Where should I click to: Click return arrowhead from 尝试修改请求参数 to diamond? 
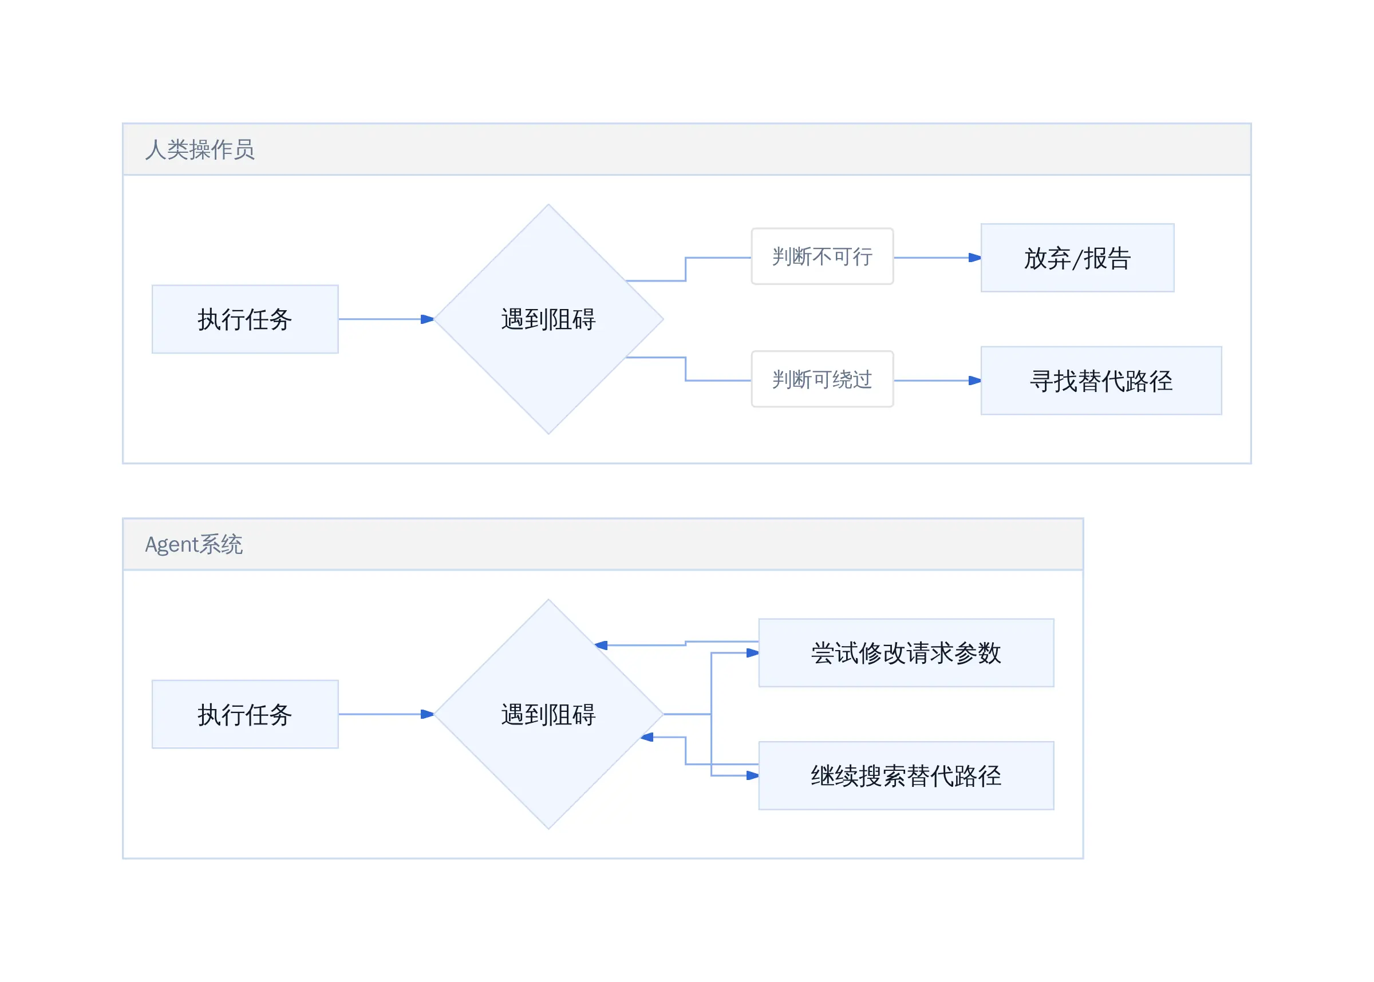[601, 645]
